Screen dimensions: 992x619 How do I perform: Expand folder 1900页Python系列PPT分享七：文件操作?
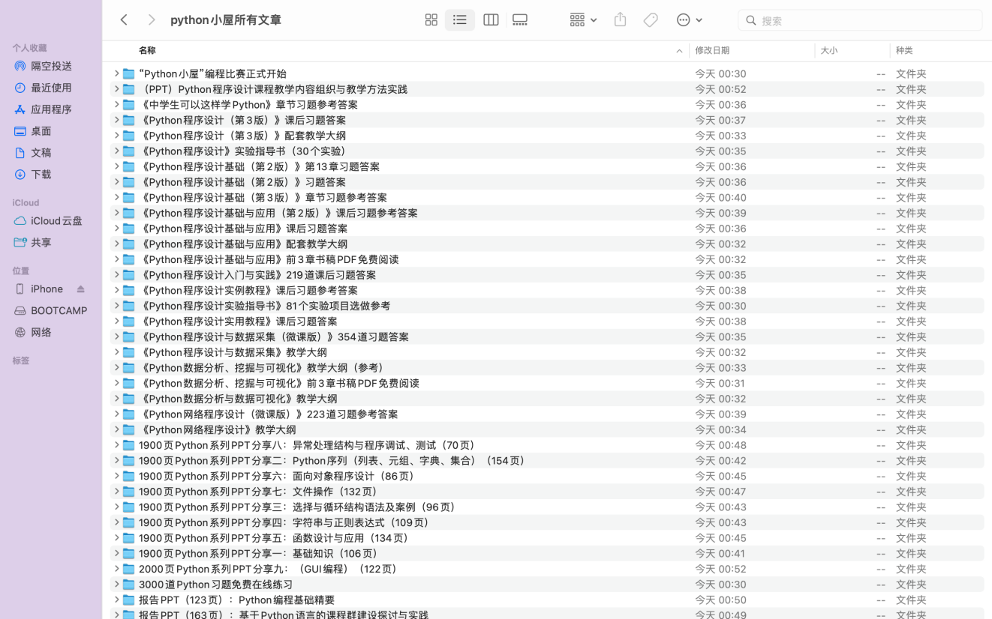coord(116,492)
